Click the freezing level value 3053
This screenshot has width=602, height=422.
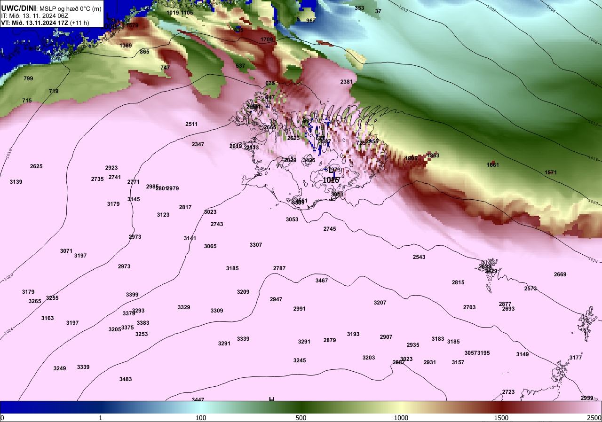292,219
